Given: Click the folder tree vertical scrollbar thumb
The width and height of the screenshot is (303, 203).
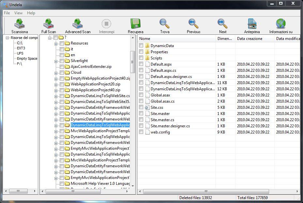Looking at the screenshot, I should coord(132,62).
